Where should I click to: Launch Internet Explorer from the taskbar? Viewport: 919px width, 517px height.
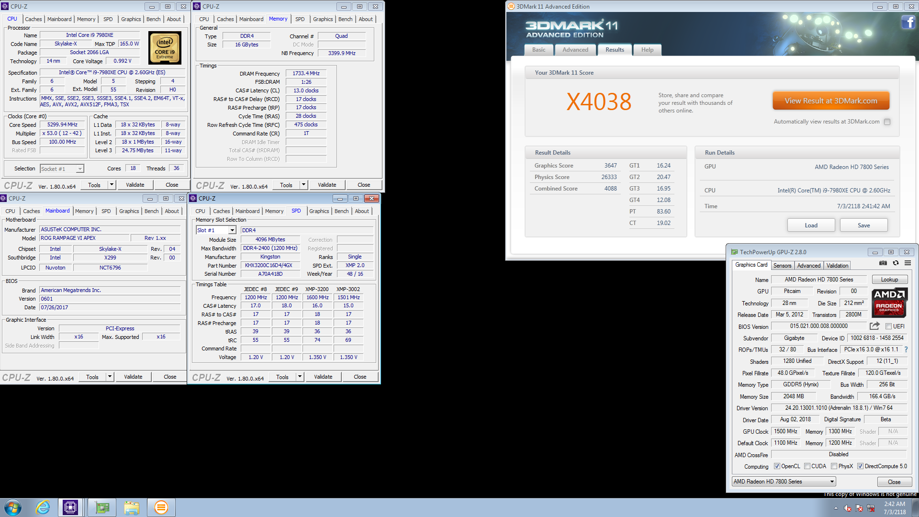tap(43, 507)
